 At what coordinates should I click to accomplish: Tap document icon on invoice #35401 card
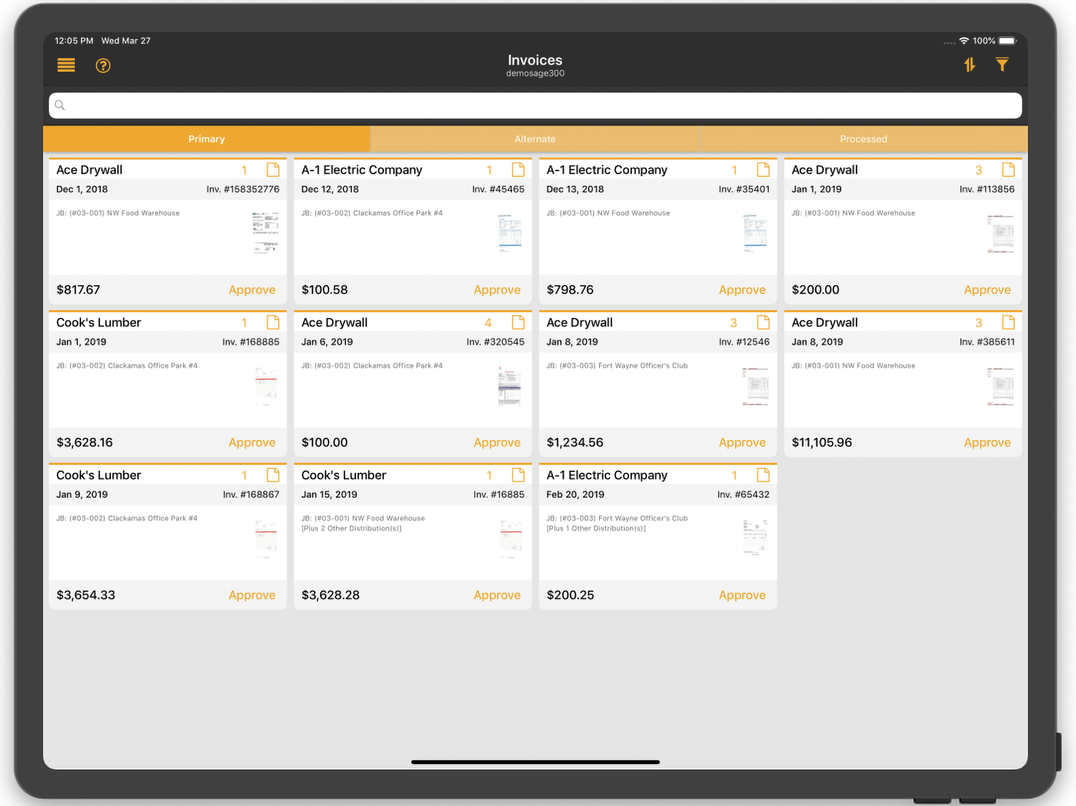click(x=763, y=170)
